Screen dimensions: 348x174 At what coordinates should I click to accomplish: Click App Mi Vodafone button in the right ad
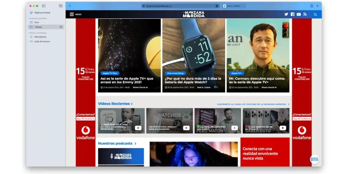click(x=302, y=119)
